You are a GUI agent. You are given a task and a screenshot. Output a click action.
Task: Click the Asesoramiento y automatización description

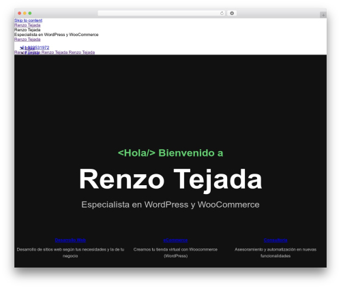[276, 253]
